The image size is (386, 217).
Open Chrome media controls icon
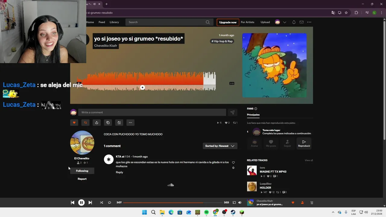(367, 13)
